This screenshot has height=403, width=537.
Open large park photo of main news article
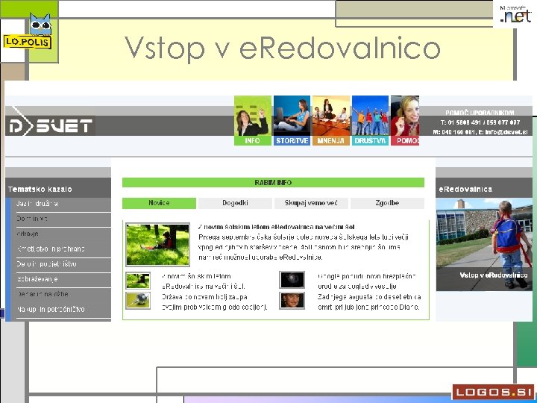157,244
